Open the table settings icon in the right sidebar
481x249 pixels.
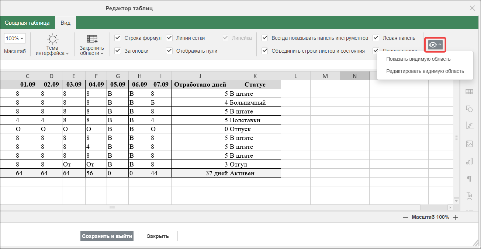tap(469, 91)
